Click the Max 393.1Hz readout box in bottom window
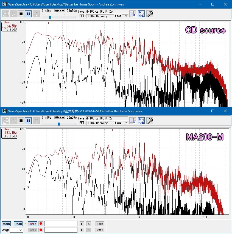The height and width of the screenshot is (234, 232). click(x=9, y=133)
